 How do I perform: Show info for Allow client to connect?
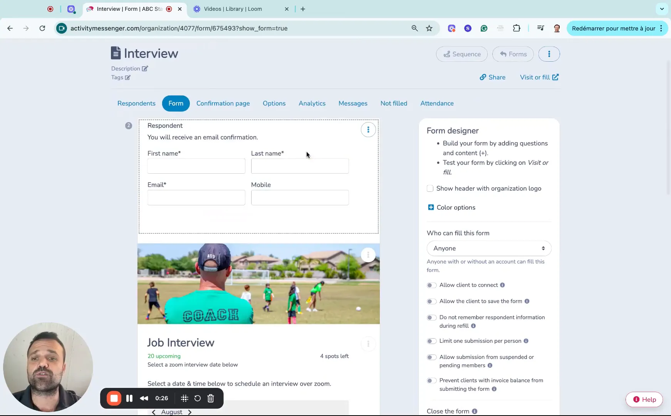tap(502, 285)
